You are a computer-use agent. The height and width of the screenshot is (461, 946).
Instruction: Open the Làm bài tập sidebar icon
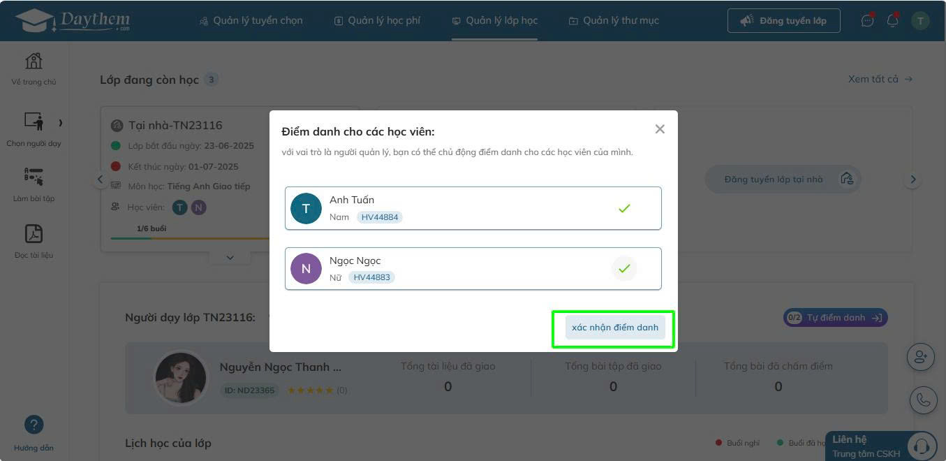pyautogui.click(x=34, y=176)
